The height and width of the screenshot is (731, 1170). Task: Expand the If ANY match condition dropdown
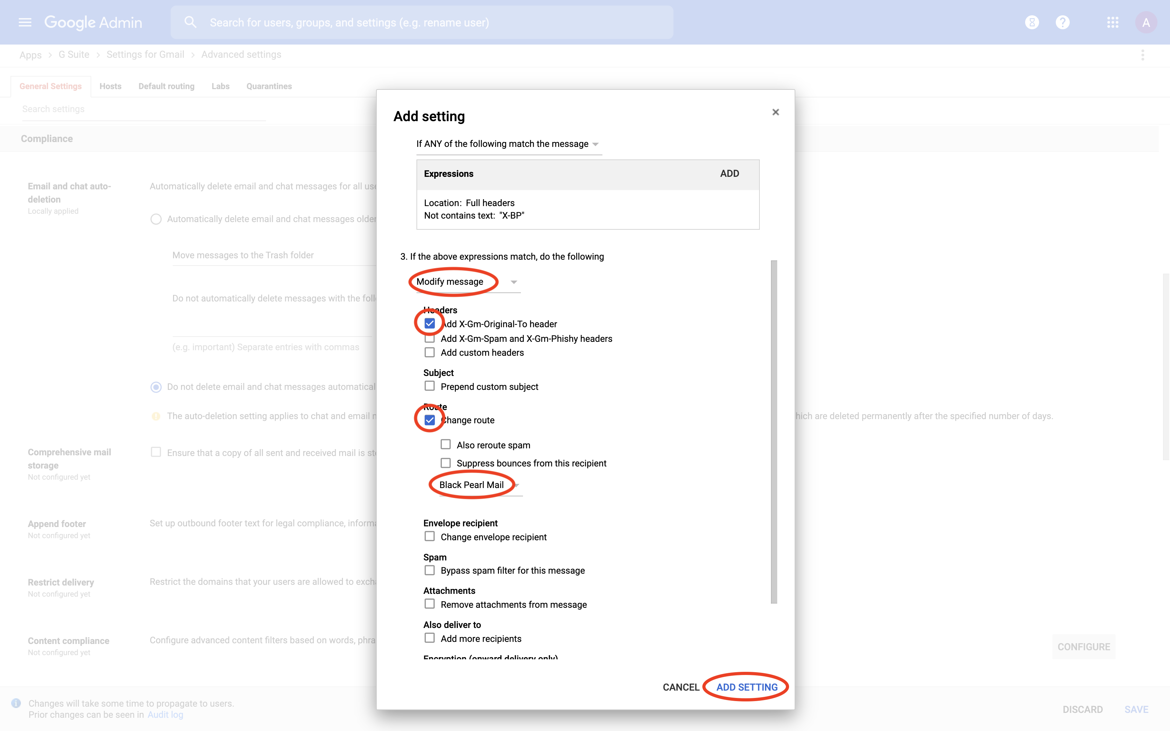pos(508,144)
